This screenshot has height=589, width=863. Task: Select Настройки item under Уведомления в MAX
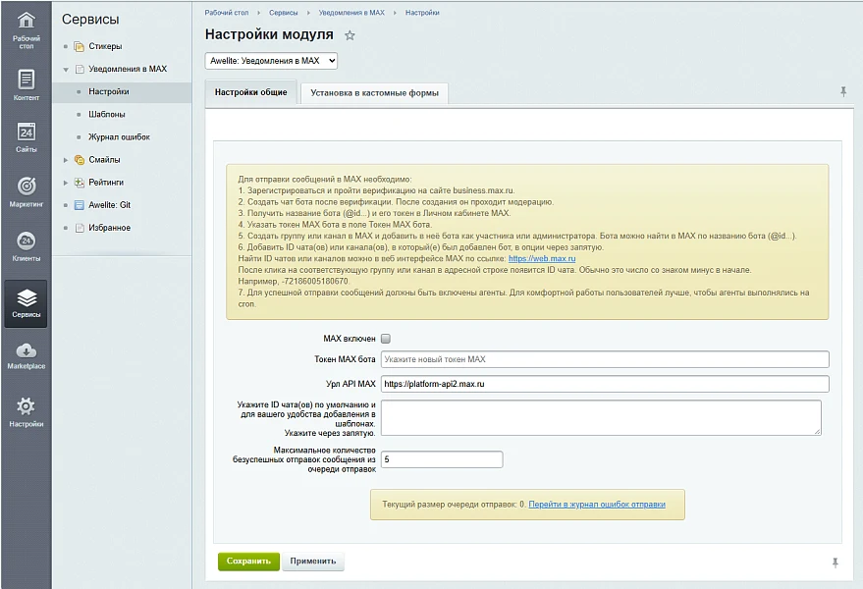pos(109,91)
